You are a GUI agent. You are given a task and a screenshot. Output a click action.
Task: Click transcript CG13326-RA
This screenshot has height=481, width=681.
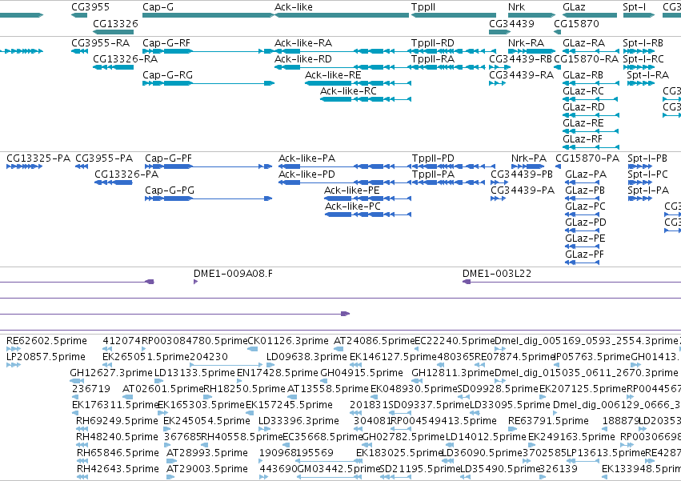coord(125,59)
